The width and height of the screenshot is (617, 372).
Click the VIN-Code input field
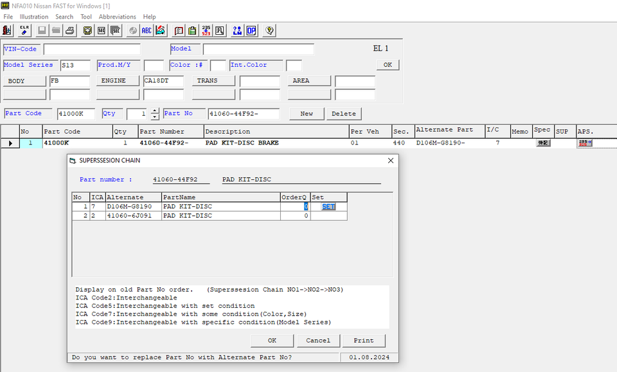click(92, 49)
